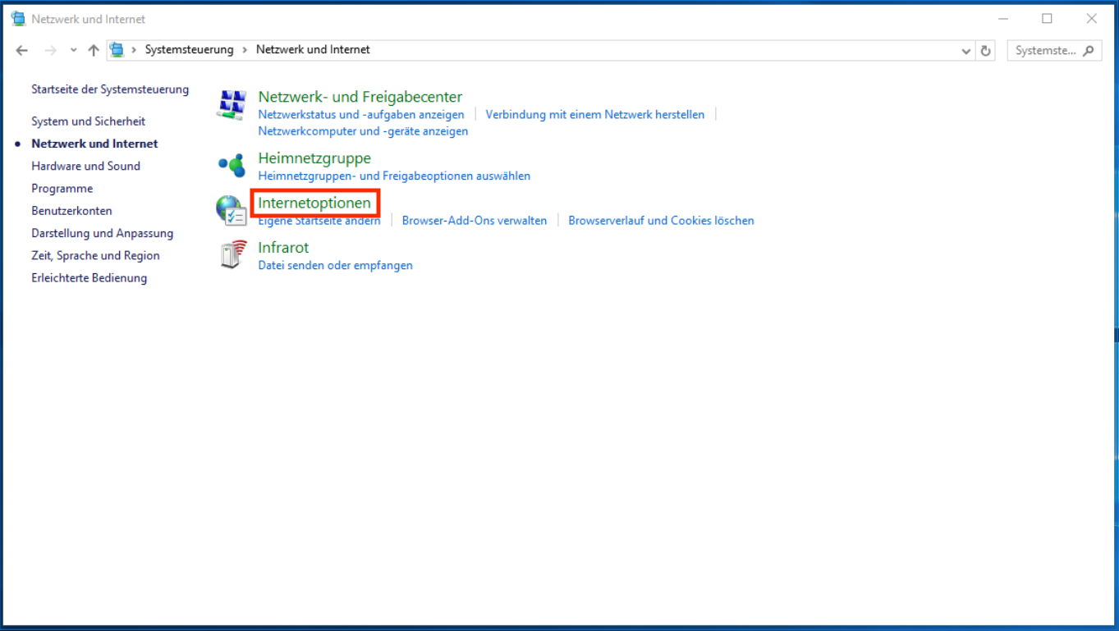
Task: Click Datei senden oder empfangen
Action: coord(335,266)
